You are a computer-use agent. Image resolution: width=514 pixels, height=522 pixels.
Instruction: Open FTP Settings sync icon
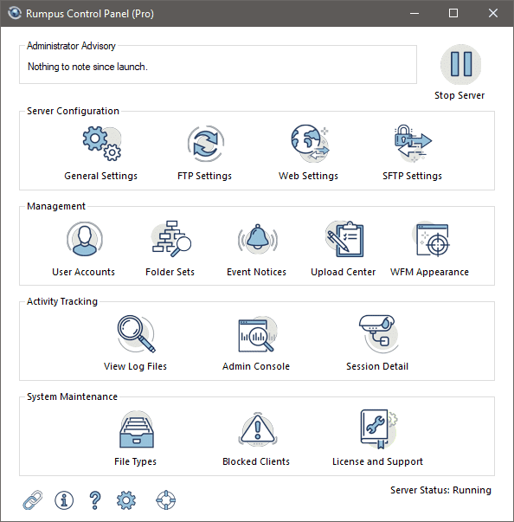click(206, 144)
